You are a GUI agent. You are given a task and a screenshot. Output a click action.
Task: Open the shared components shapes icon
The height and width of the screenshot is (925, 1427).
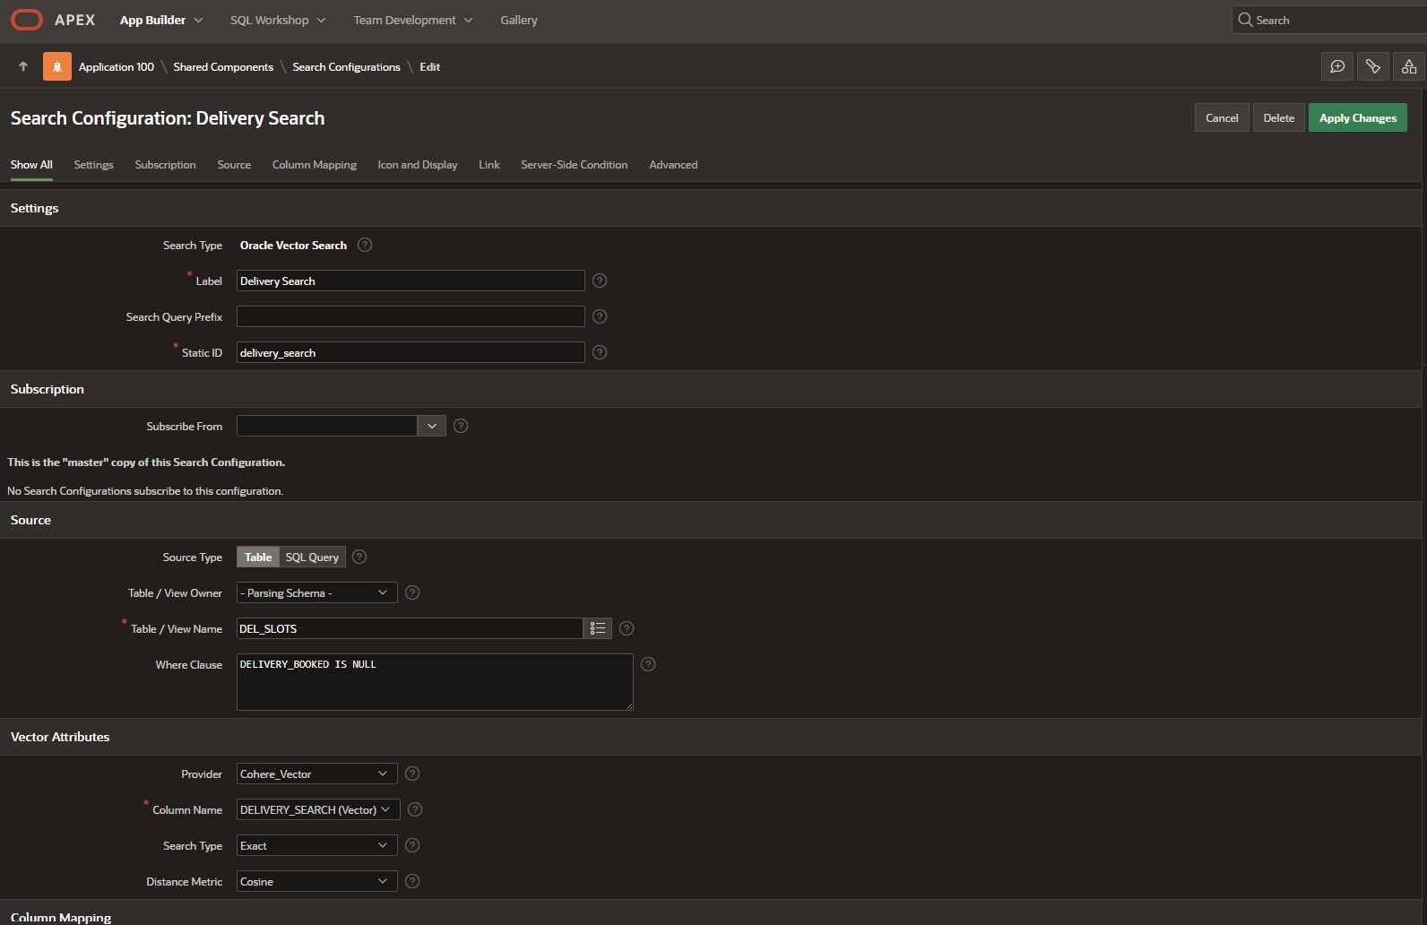point(1409,66)
